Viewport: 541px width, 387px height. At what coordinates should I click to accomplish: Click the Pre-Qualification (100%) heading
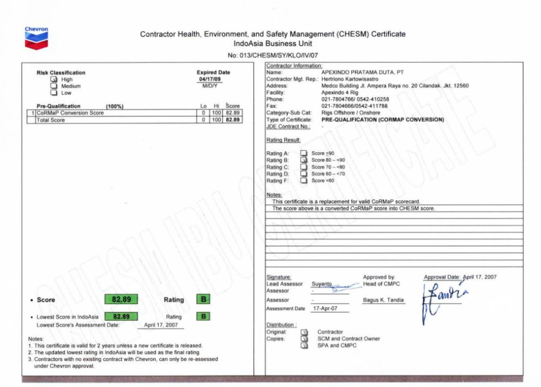point(80,106)
